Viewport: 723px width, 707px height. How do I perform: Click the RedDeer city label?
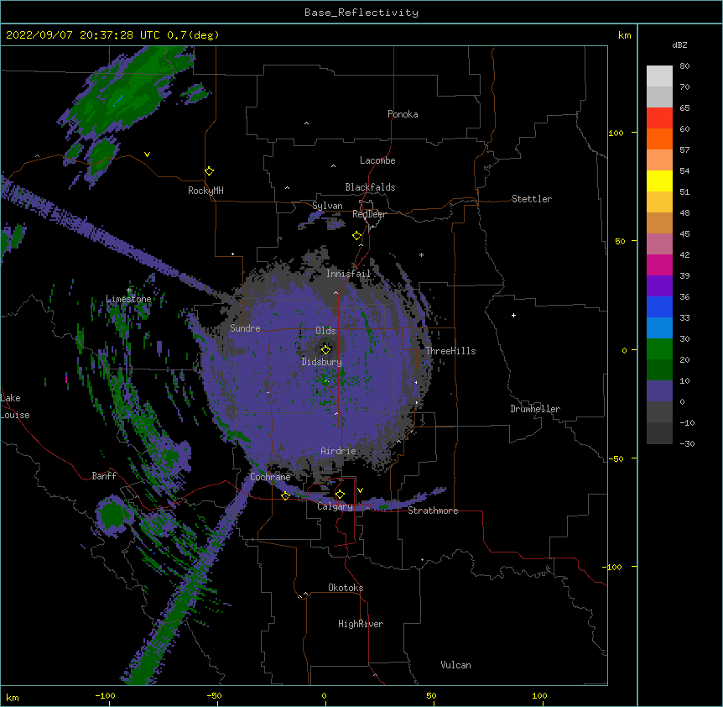coord(369,214)
